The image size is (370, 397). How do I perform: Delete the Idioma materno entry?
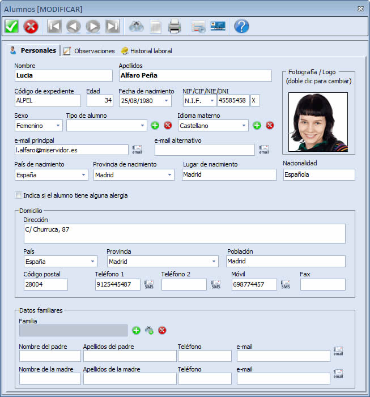pos(270,125)
